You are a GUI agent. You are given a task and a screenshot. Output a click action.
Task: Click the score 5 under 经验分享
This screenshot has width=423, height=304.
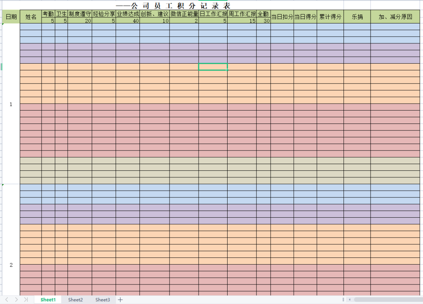[x=104, y=21]
